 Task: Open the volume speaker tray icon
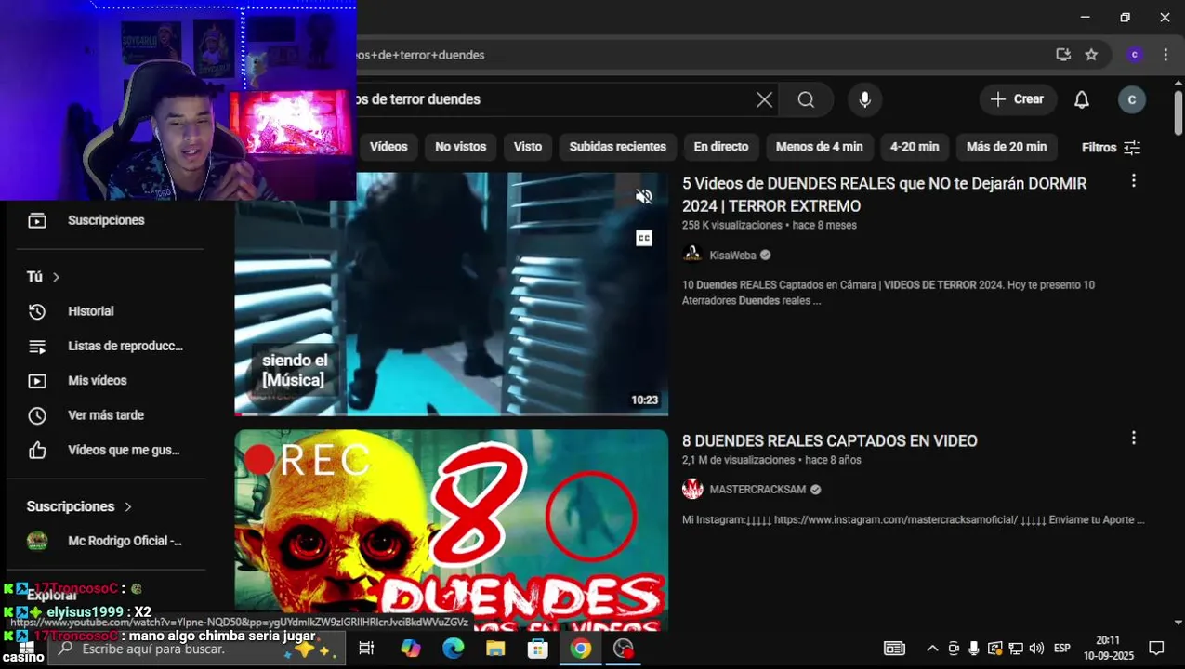click(x=1036, y=649)
